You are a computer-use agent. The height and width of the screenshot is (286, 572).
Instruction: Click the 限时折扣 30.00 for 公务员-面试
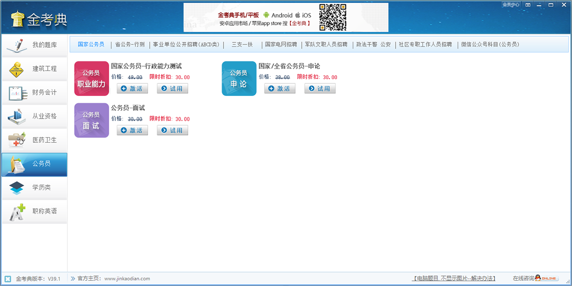tap(170, 119)
